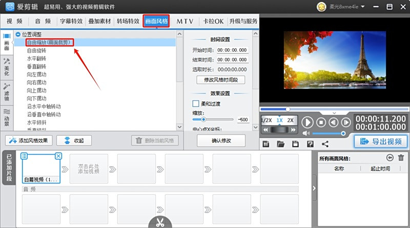The width and height of the screenshot is (410, 228).
Task: Open the 视频 tab
Action: coord(14,21)
